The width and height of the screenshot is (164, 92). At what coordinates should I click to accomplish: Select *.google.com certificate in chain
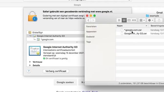point(56,39)
